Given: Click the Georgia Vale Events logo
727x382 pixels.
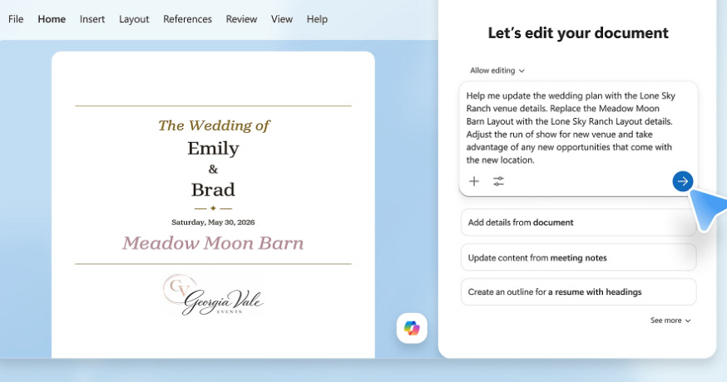Looking at the screenshot, I should (x=213, y=295).
